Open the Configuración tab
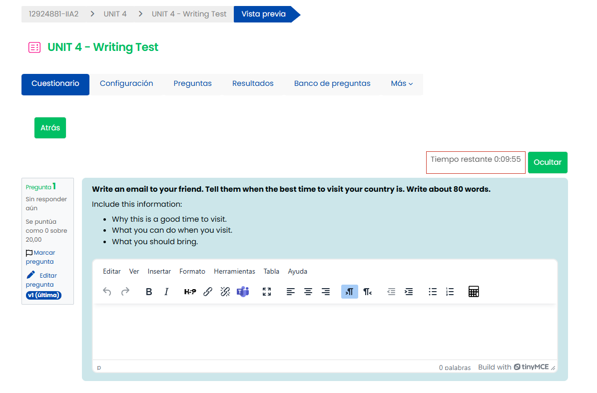Image resolution: width=597 pixels, height=393 pixels. [126, 84]
